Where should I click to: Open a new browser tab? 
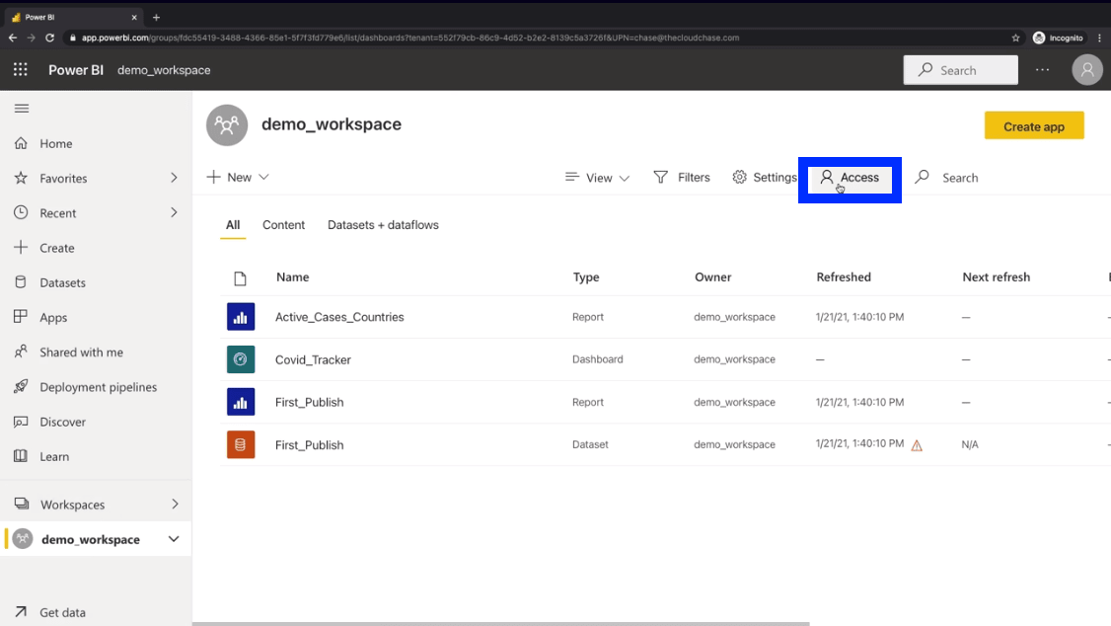(x=156, y=17)
